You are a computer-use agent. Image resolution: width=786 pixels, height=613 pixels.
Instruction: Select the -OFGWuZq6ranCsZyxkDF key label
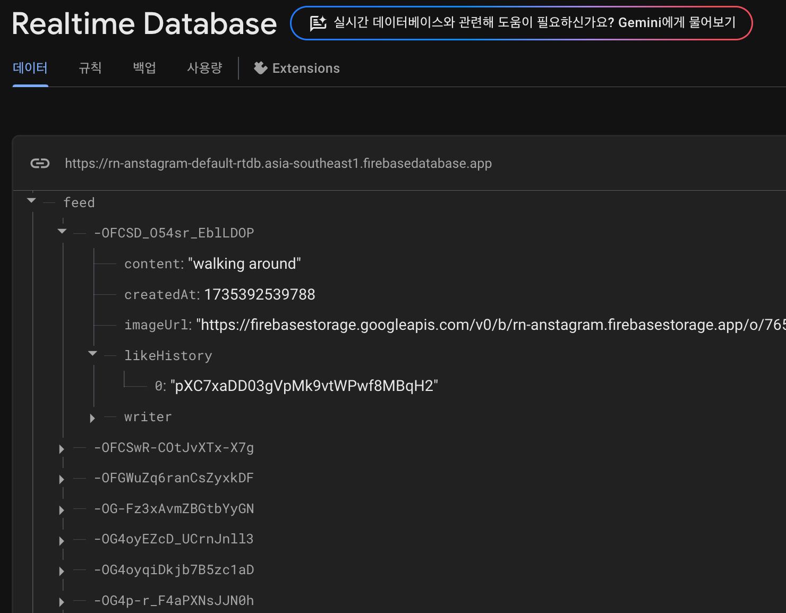tap(174, 478)
